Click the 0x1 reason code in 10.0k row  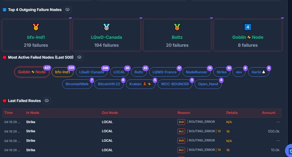(181, 150)
